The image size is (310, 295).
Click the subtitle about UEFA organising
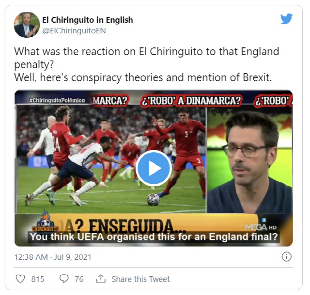(154, 237)
